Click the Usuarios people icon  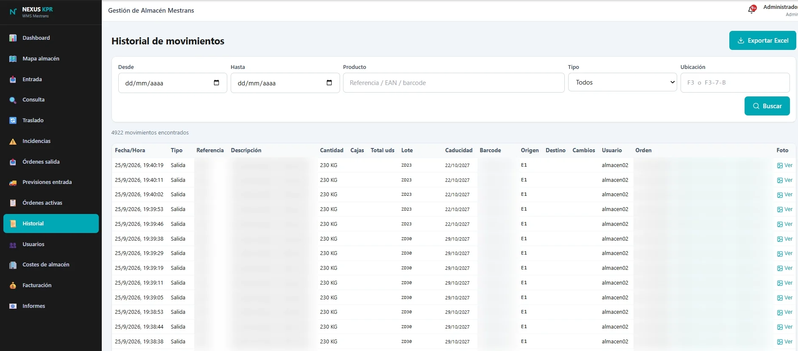coord(13,244)
